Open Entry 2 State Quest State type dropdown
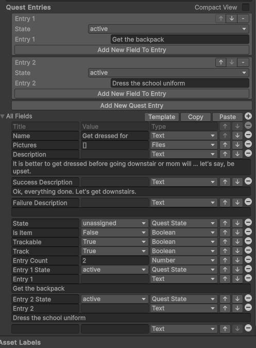This screenshot has width=256, height=348. 184,299
